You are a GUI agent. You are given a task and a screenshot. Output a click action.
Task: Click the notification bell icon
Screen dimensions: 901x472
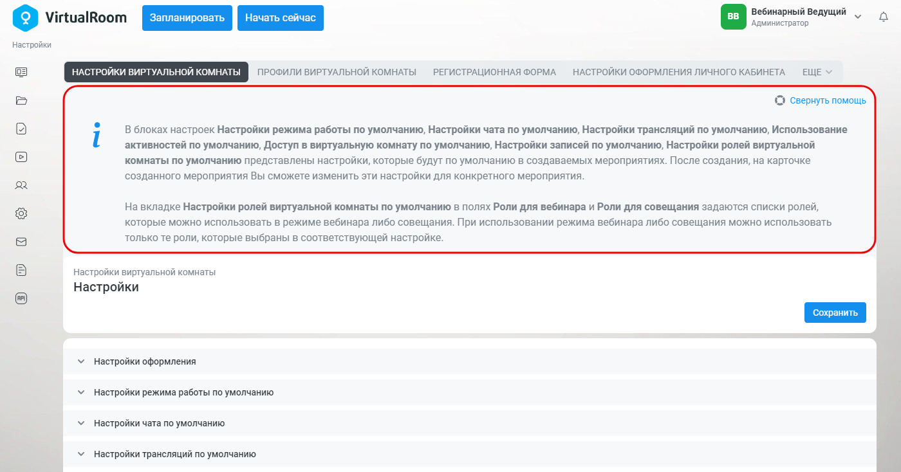click(884, 17)
